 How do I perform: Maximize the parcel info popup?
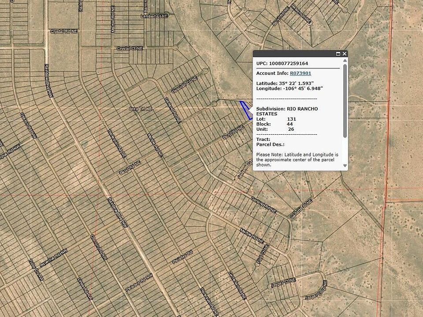tap(338, 54)
